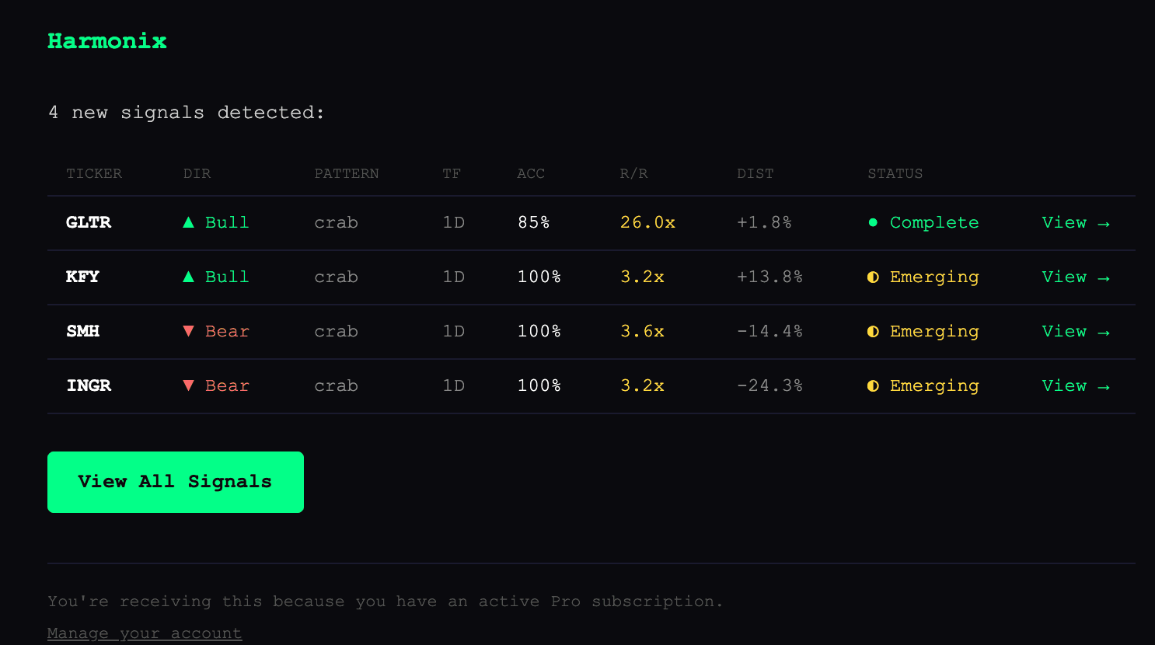Open View link for INGR signal
The image size is (1155, 645).
click(x=1076, y=386)
